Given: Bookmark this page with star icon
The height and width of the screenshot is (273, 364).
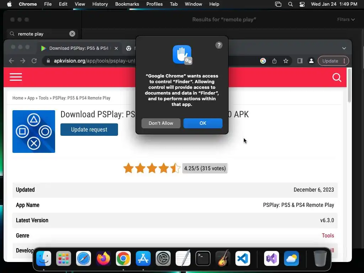Looking at the screenshot, I should coord(286,61).
